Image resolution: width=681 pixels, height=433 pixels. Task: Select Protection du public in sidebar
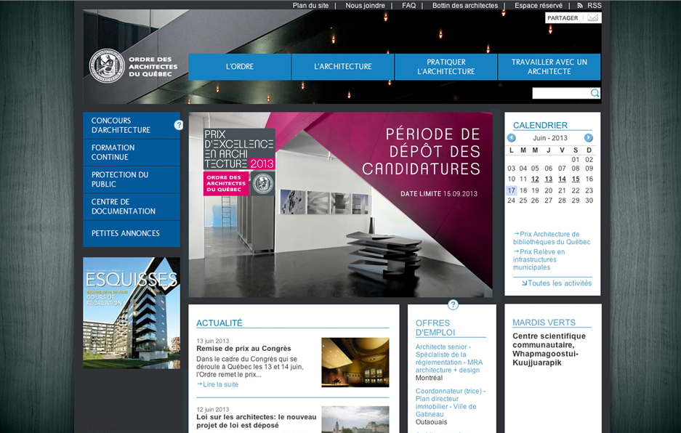[132, 179]
